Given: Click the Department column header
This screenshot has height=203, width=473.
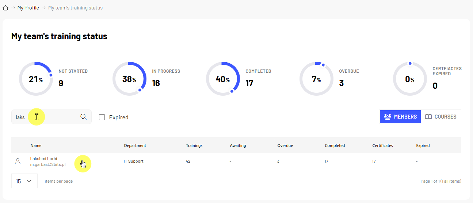Looking at the screenshot, I should (x=135, y=146).
